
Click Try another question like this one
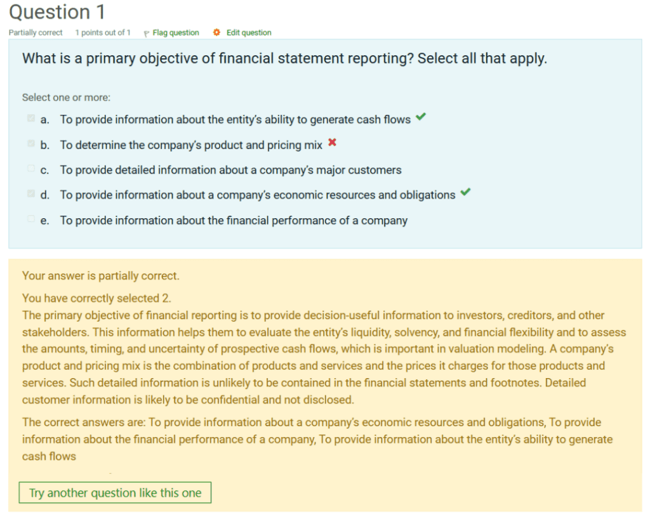click(x=115, y=492)
